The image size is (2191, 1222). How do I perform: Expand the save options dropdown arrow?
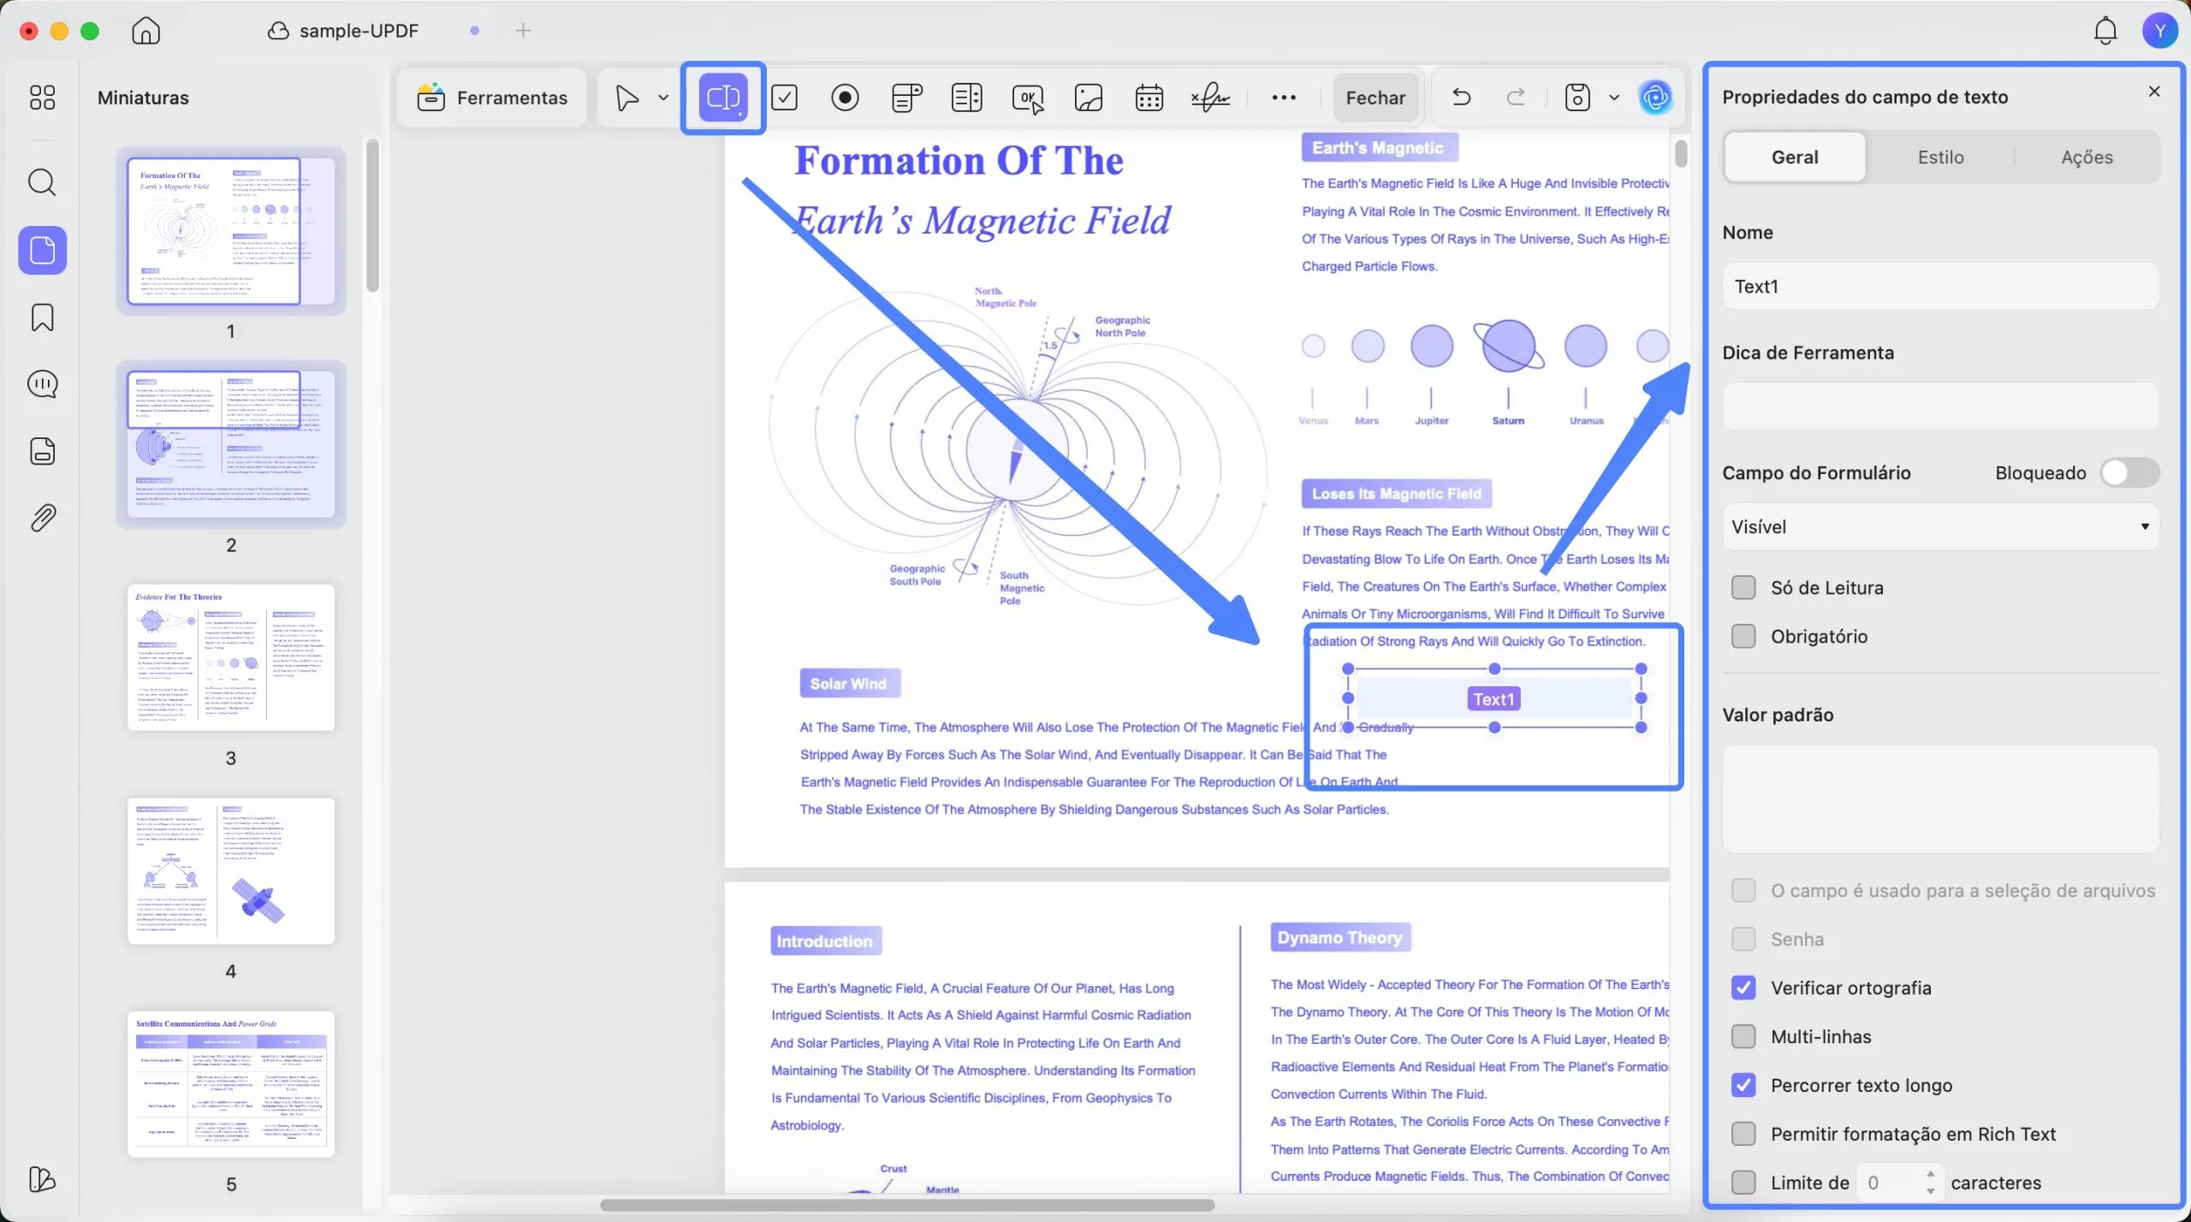[1614, 98]
